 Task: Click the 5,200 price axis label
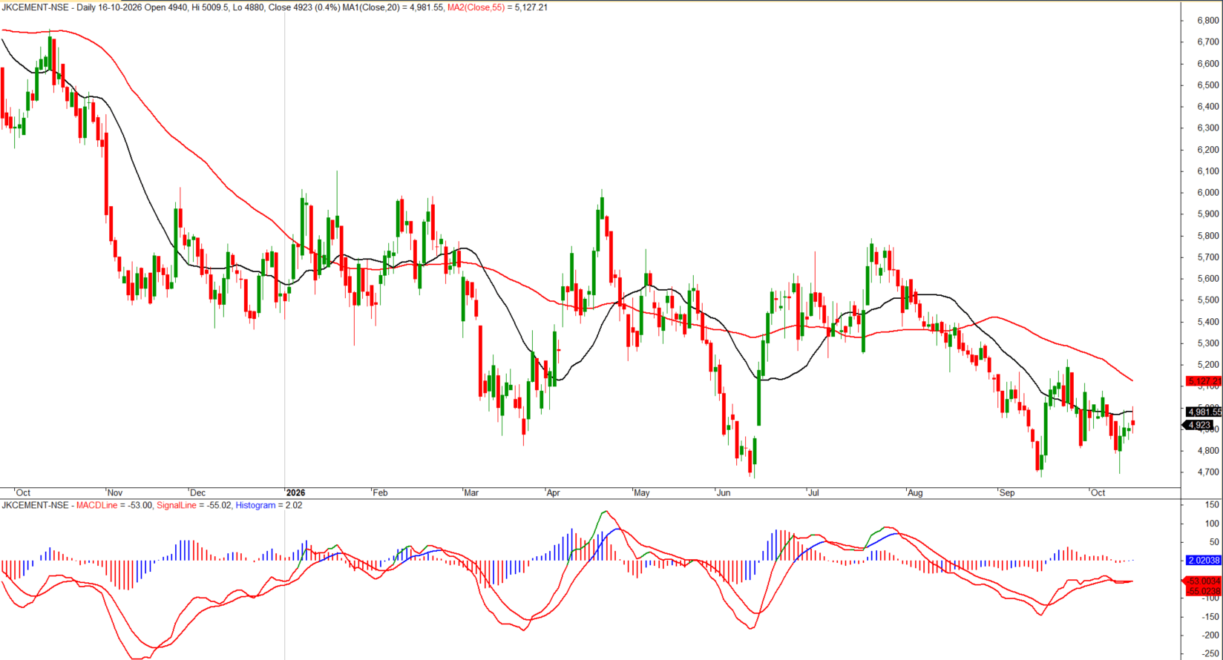point(1208,365)
